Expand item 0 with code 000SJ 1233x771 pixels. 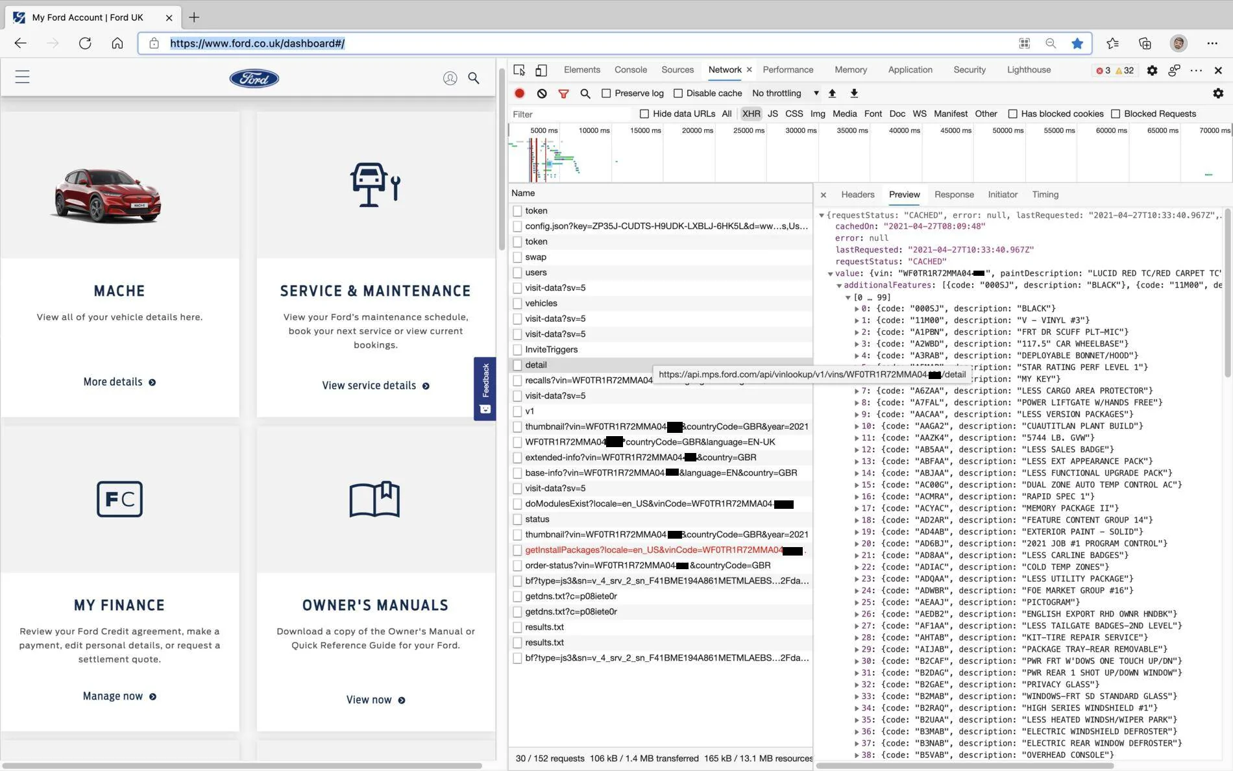[857, 309]
